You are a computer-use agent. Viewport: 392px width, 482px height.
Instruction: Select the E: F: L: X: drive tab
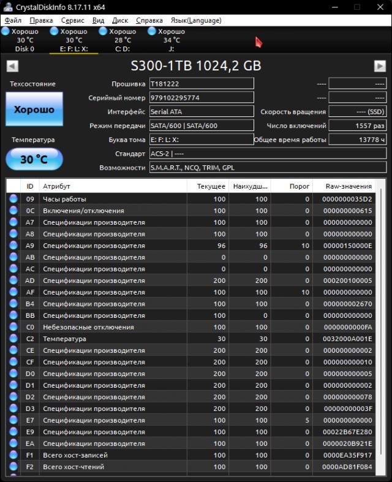[x=73, y=40]
